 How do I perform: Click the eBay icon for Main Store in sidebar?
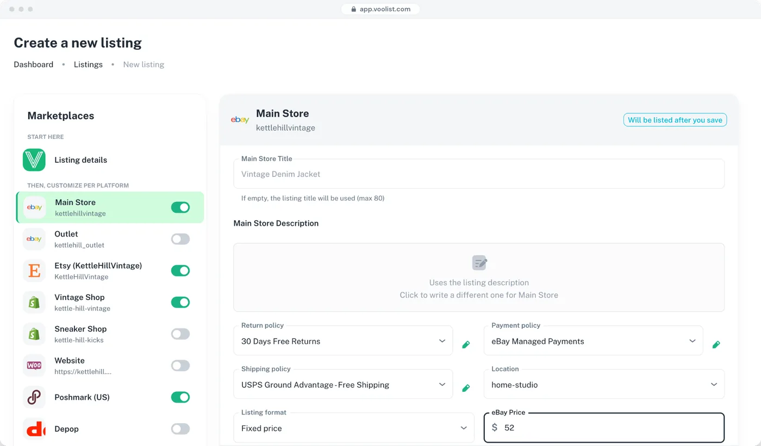pyautogui.click(x=35, y=207)
